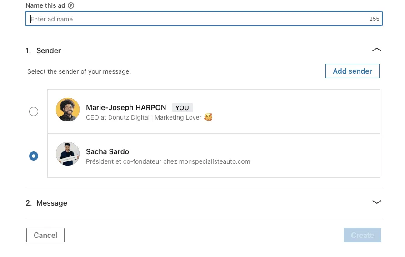Click the Create button
The image size is (405, 257).
[x=362, y=235]
